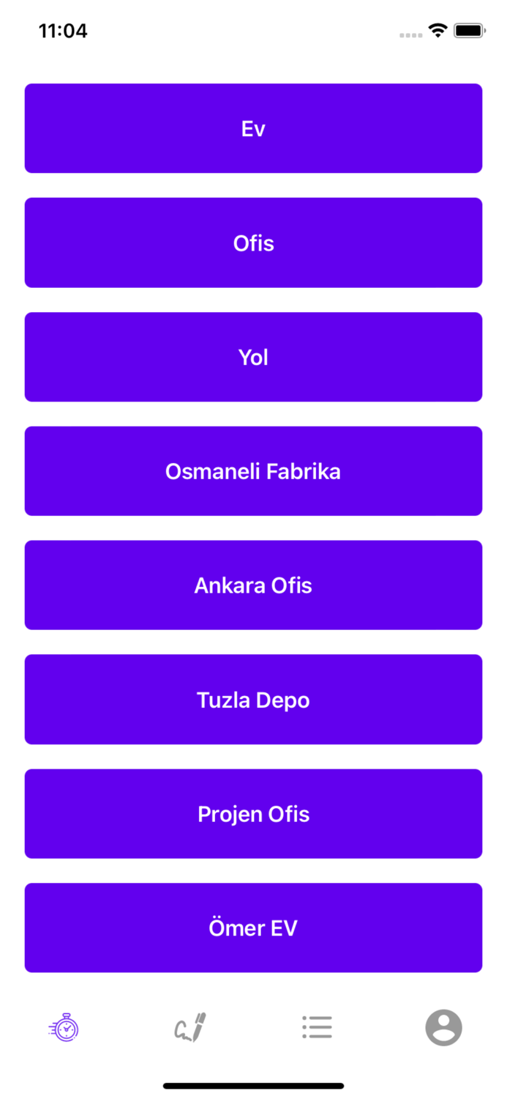
Task: Select the Ev location button
Action: [253, 127]
